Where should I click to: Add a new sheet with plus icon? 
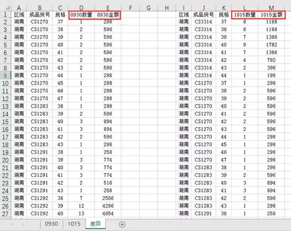(122, 225)
